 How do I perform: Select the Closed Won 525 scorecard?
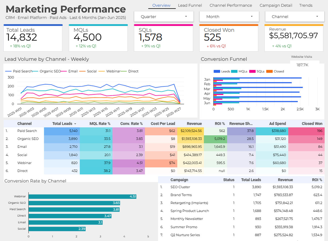pos(229,38)
